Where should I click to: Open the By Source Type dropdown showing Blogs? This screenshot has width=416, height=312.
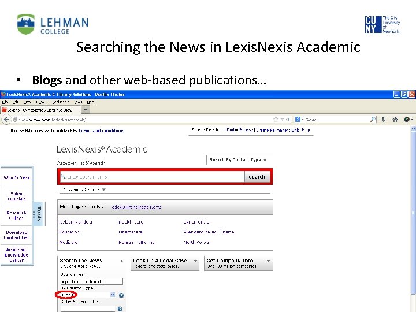[88, 295]
